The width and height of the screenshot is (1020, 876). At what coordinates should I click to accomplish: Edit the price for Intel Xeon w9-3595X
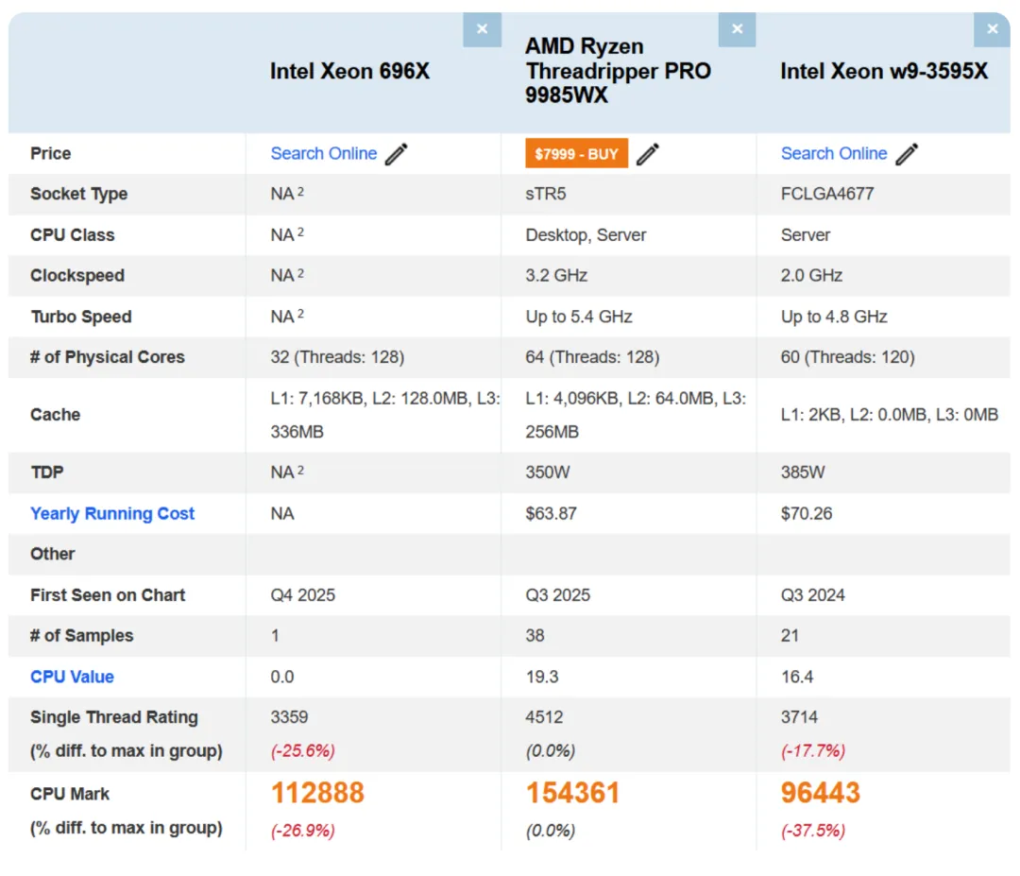[905, 152]
